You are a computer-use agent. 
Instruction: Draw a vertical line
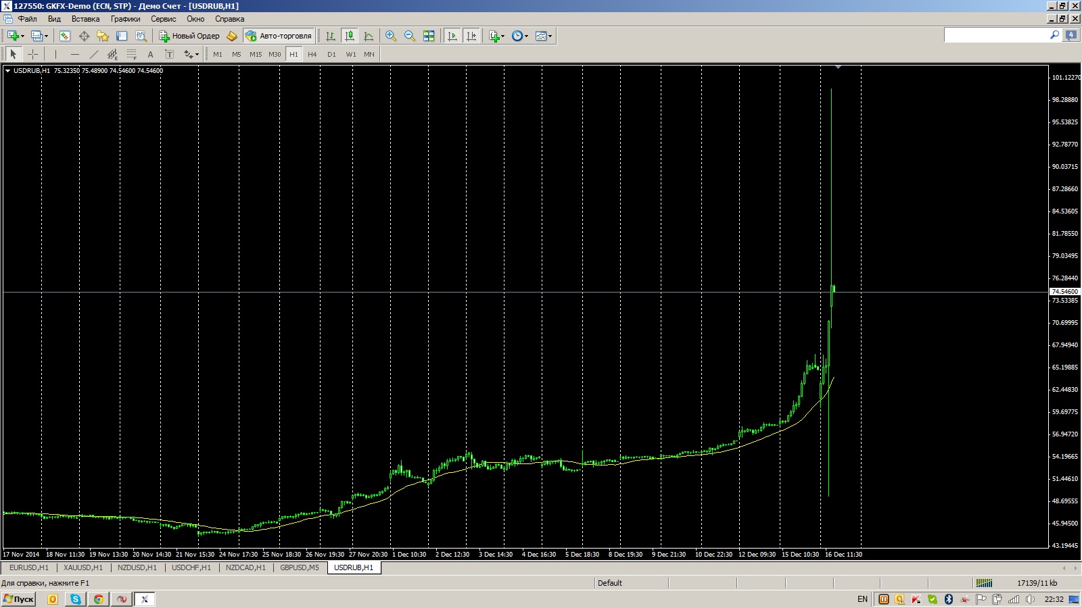pyautogui.click(x=55, y=54)
